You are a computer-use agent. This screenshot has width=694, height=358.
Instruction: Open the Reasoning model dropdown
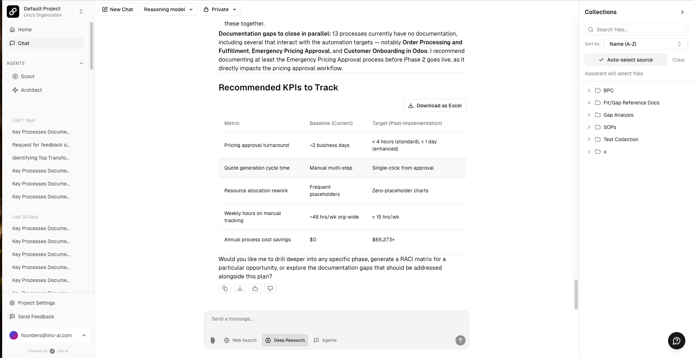169,9
